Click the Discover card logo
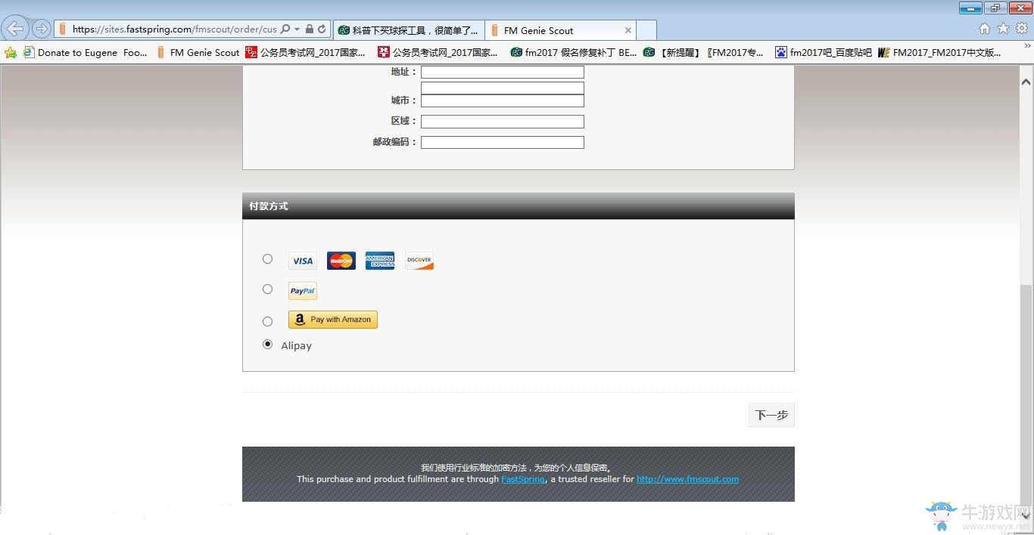Image resolution: width=1034 pixels, height=535 pixels. tap(419, 261)
